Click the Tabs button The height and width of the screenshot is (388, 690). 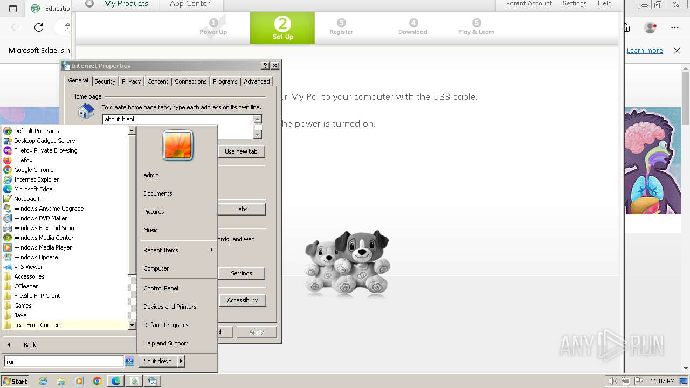point(241,209)
